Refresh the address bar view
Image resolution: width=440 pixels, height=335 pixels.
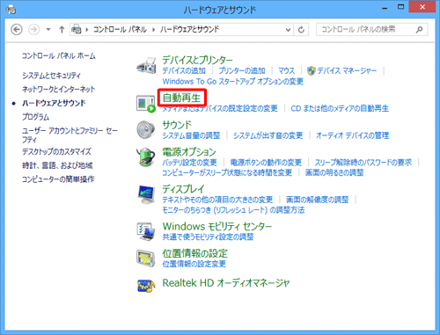pos(301,30)
